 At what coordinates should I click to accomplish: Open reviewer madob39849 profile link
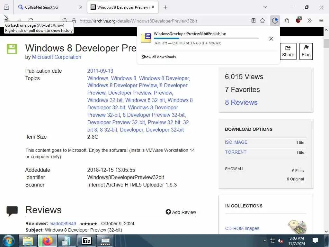tap(63, 224)
